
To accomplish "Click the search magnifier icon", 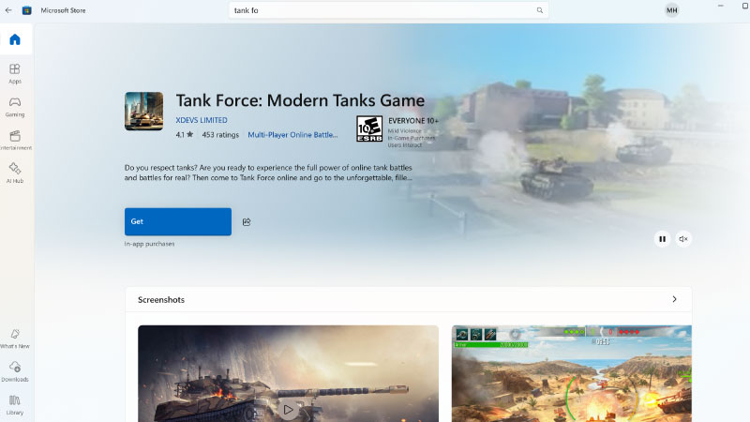I will click(x=540, y=10).
